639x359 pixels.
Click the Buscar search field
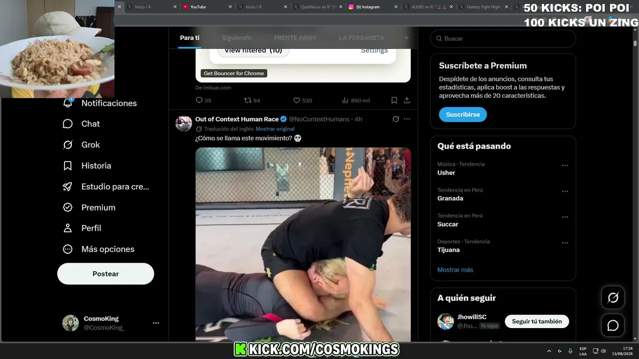[503, 38]
